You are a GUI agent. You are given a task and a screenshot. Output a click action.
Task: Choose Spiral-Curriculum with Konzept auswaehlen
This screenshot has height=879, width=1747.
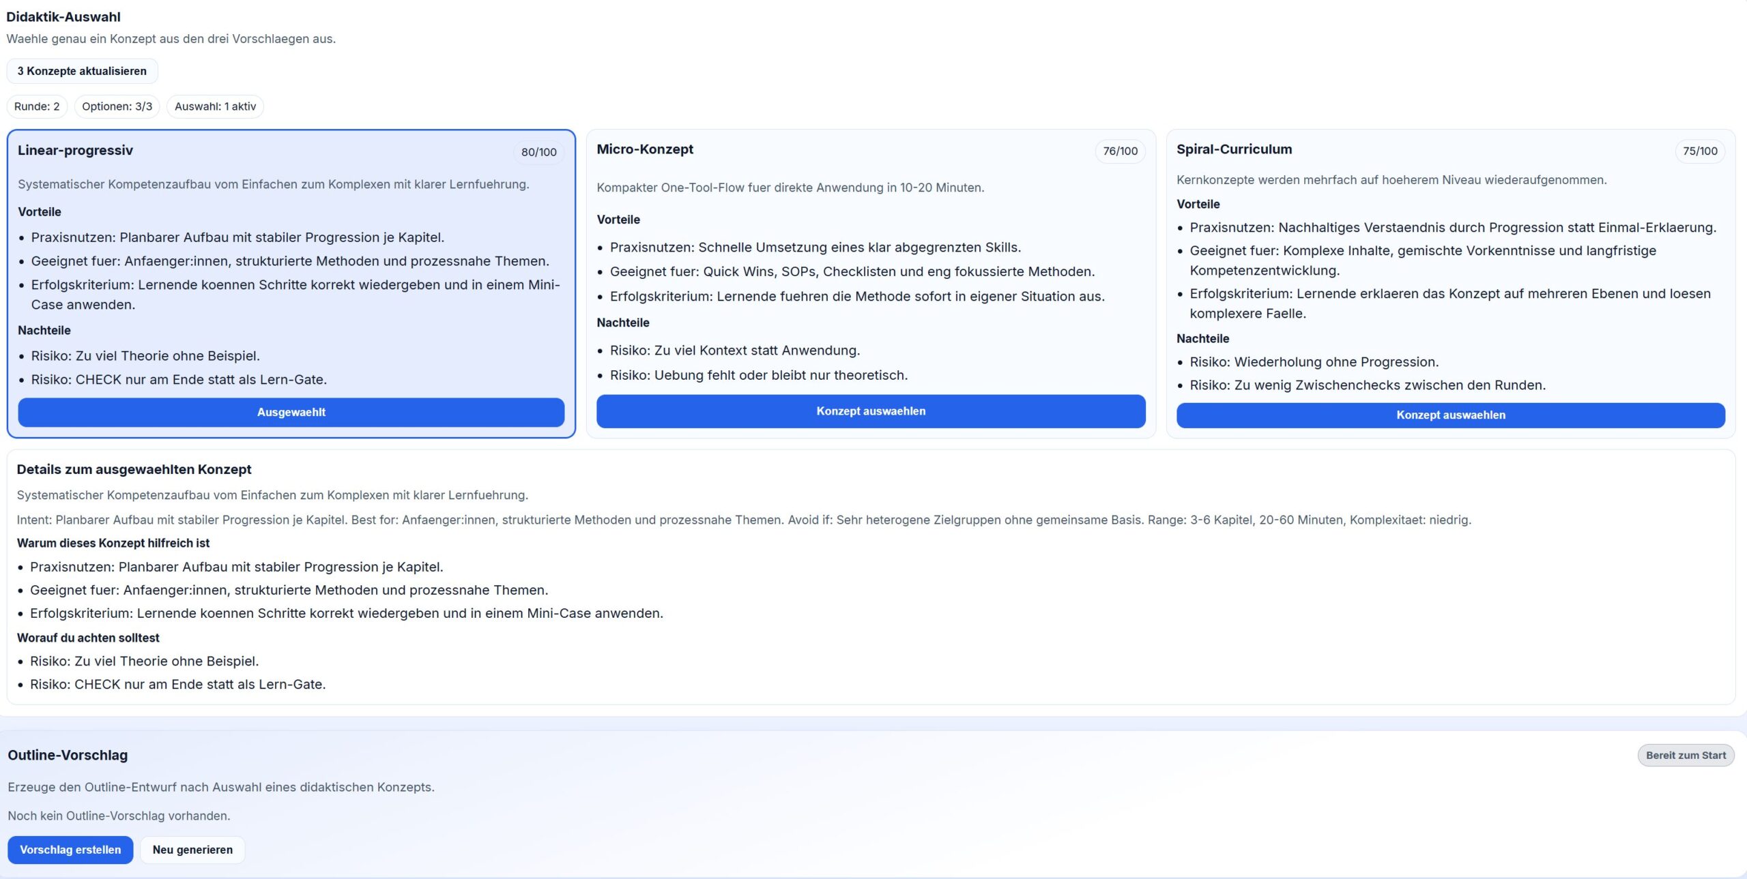[1451, 415]
